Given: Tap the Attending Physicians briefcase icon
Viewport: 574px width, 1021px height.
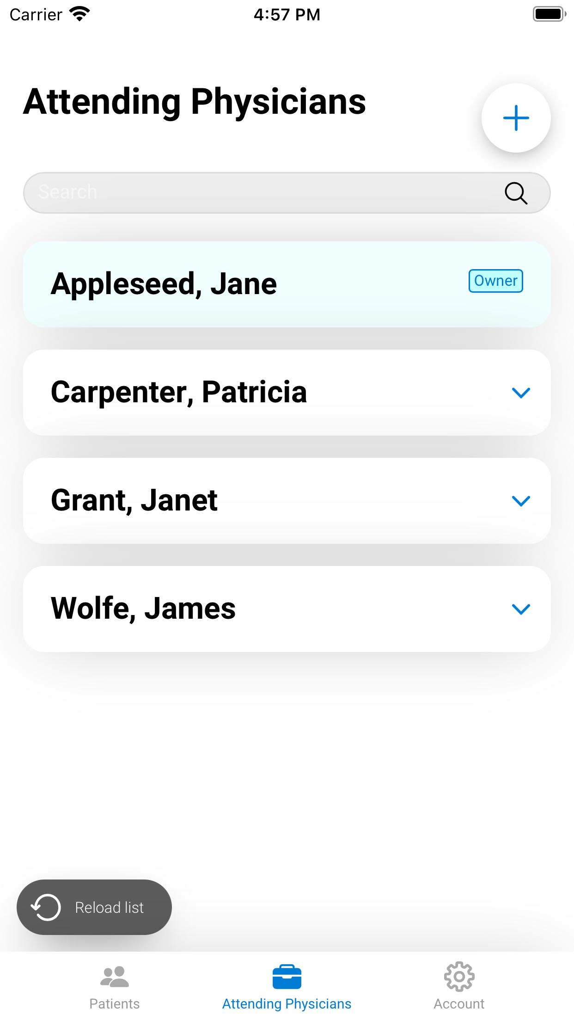Looking at the screenshot, I should pos(287,977).
